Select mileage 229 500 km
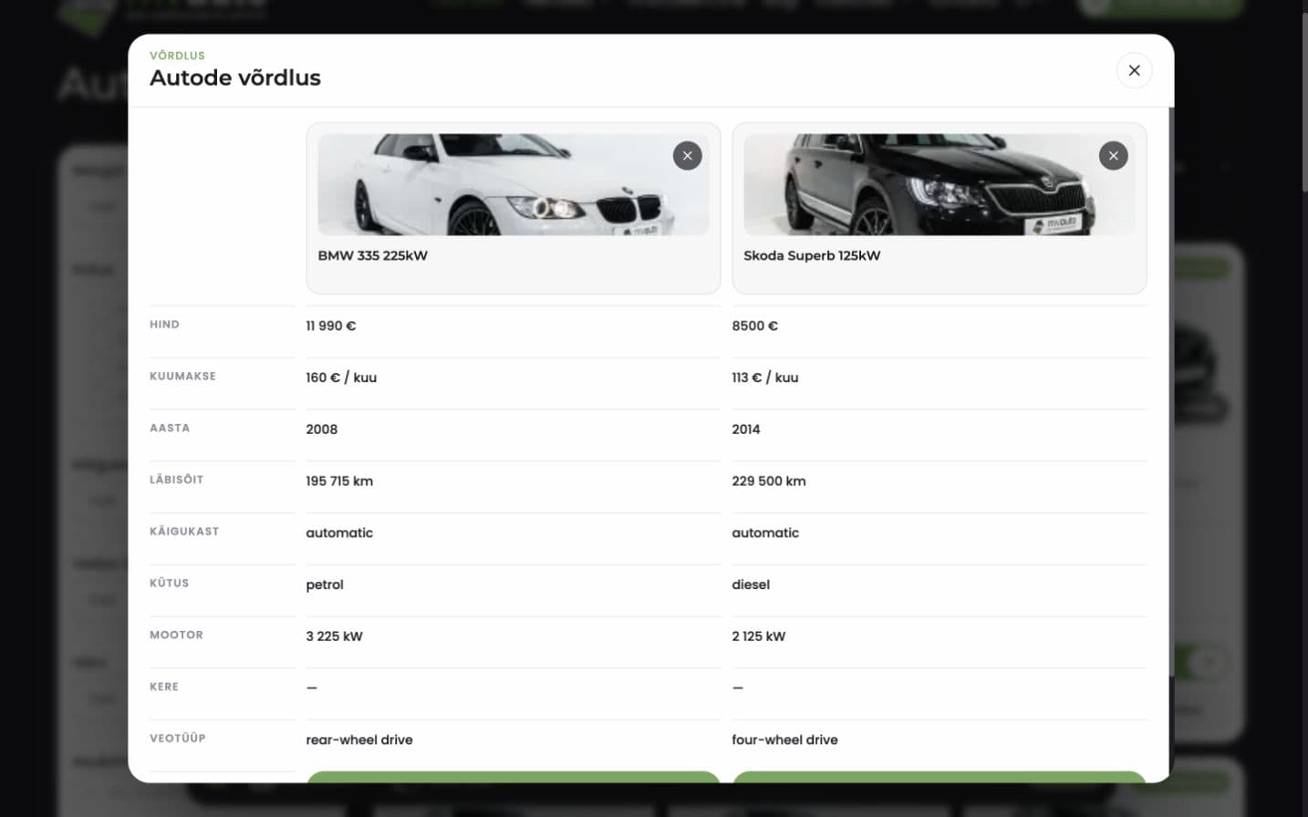Image resolution: width=1308 pixels, height=817 pixels. 769,481
